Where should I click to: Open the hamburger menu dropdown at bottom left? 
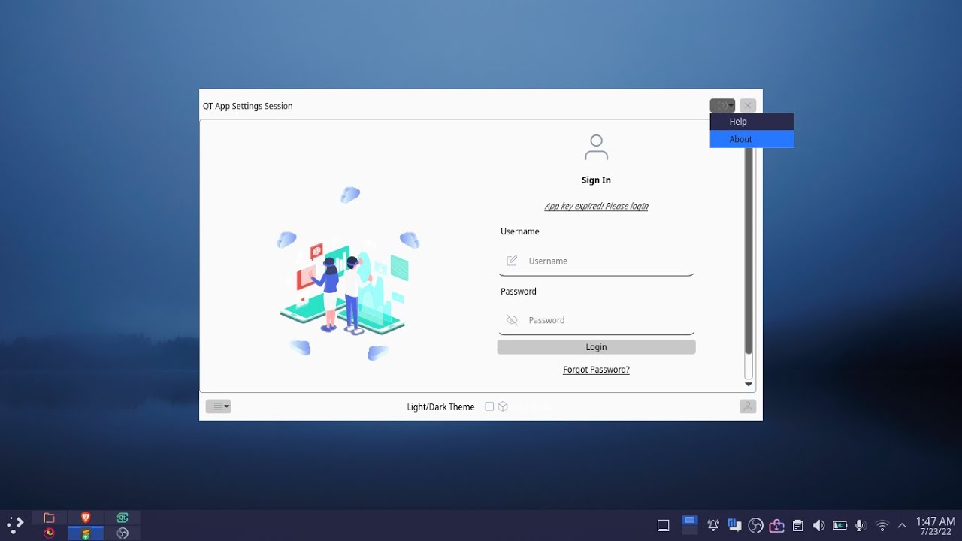pos(218,407)
